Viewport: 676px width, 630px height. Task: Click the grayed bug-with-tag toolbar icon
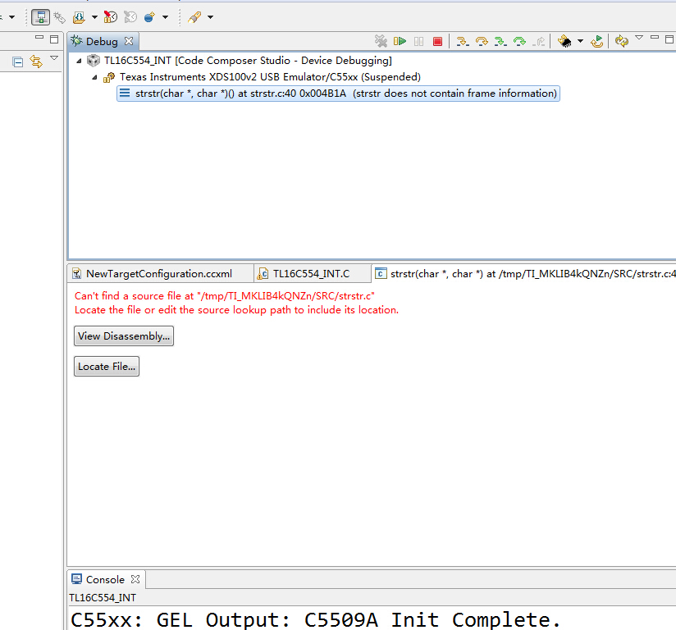coord(60,17)
